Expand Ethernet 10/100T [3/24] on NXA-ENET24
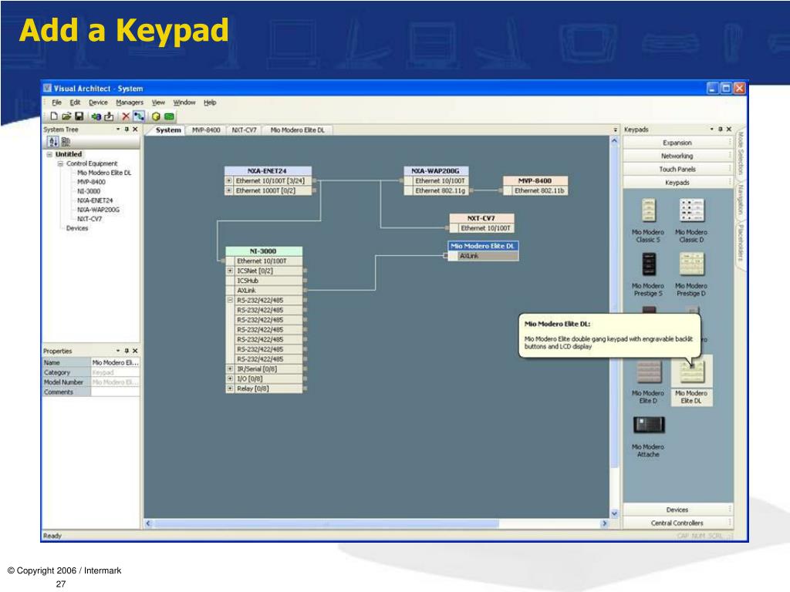The width and height of the screenshot is (790, 592). [229, 180]
